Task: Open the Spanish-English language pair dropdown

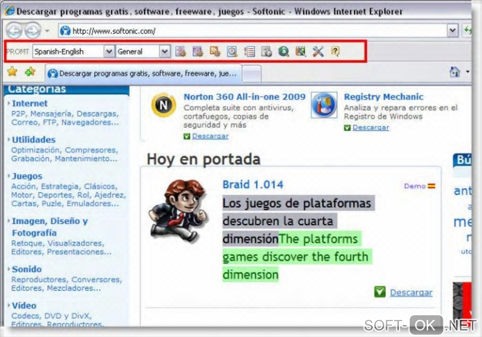Action: pyautogui.click(x=109, y=52)
